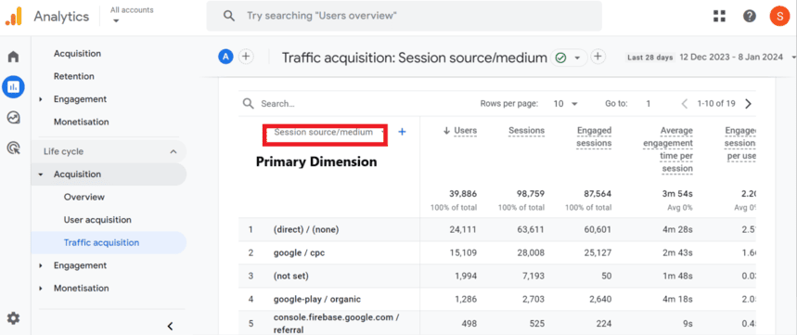
Task: Go to Home icon in left rail
Action: tap(13, 57)
